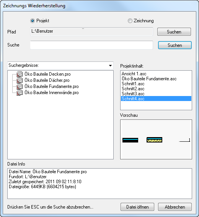Select the Projekt radio button
The width and height of the screenshot is (199, 217).
point(33,21)
